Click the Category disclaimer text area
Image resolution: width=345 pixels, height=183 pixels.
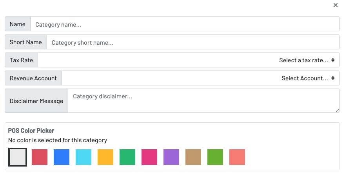(x=203, y=101)
